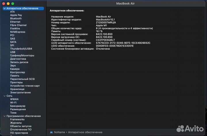Open Frameworks under Программное обеспечение
The image size is (207, 136).
[x=17, y=119]
